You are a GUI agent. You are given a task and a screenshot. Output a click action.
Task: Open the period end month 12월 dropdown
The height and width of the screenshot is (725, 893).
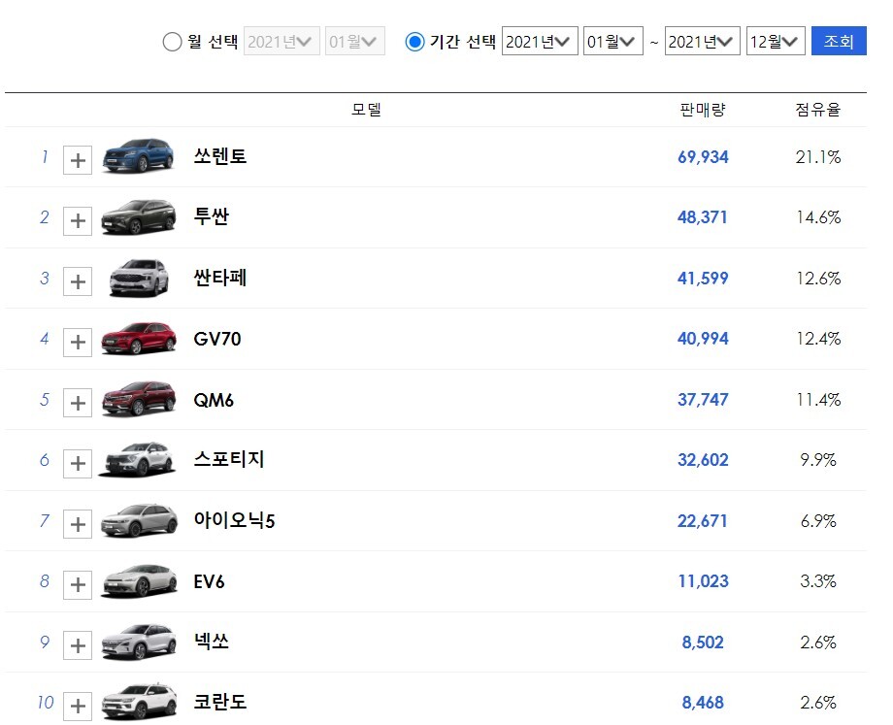click(776, 41)
